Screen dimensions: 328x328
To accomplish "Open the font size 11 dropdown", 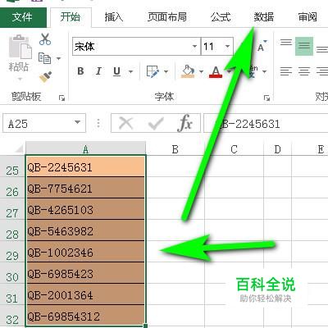I will (227, 46).
